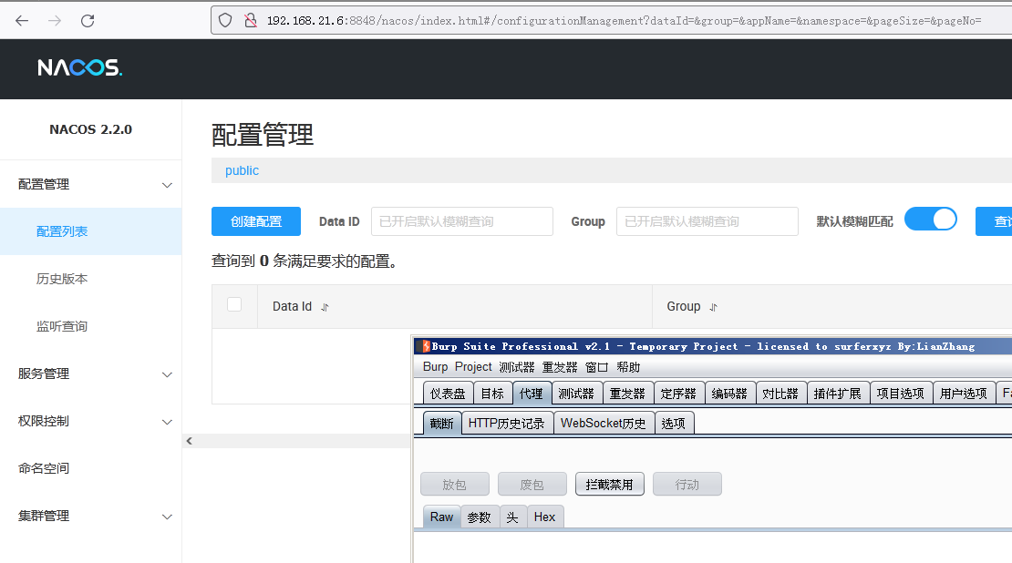Switch to the 项目选项 tab in Burp
The height and width of the screenshot is (563, 1012).
click(x=901, y=394)
